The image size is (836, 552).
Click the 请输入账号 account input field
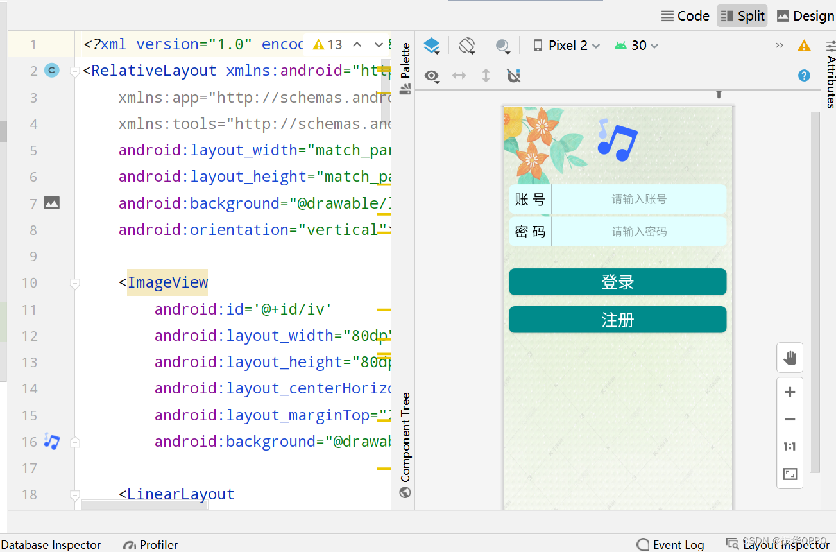click(x=638, y=199)
